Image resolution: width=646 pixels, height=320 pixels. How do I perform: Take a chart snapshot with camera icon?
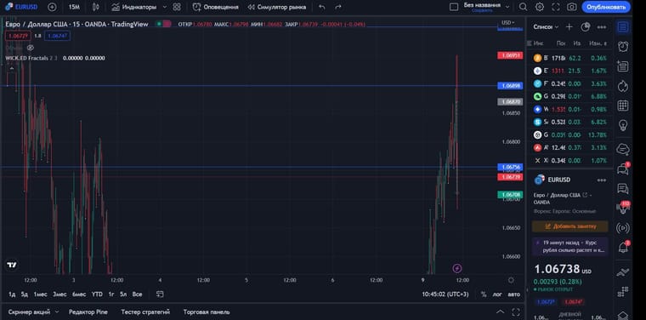click(571, 7)
